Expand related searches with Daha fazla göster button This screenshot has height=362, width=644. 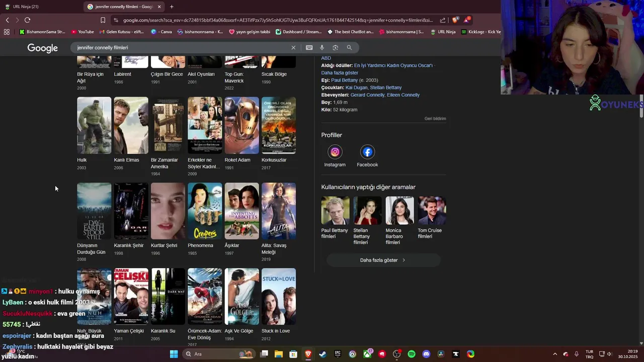pos(383,260)
